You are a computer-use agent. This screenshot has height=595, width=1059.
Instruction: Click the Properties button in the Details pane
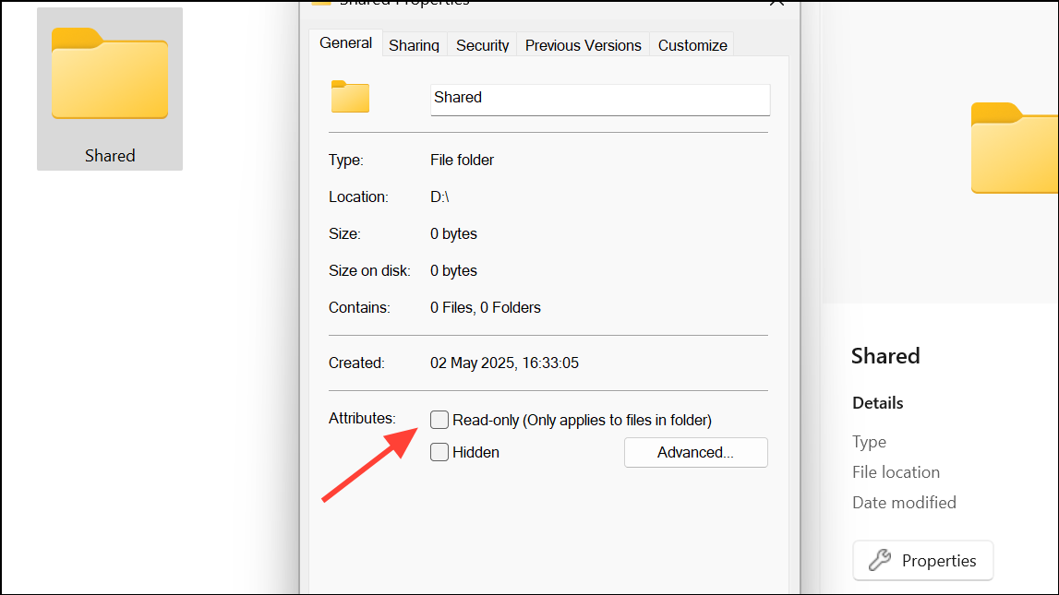coord(921,560)
